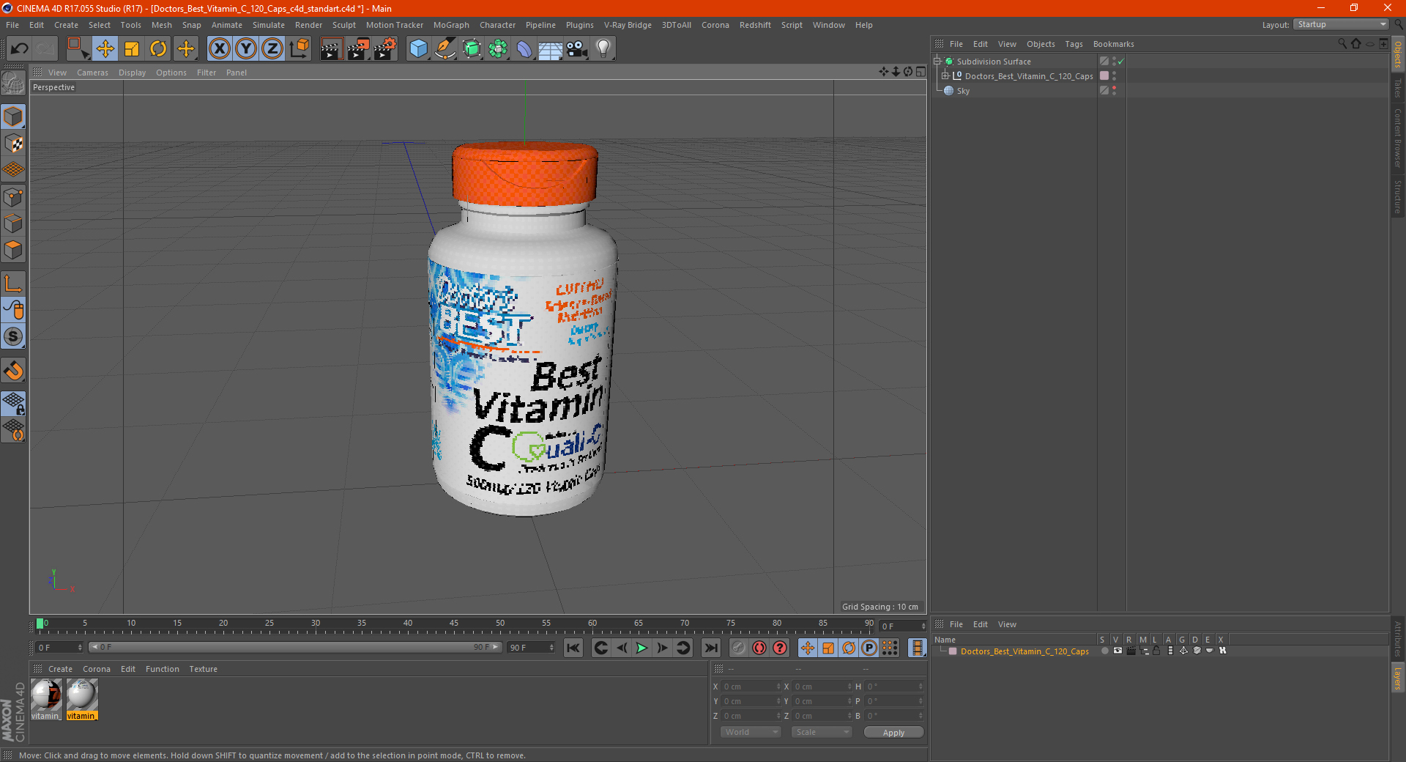Add a Light object

click(603, 49)
